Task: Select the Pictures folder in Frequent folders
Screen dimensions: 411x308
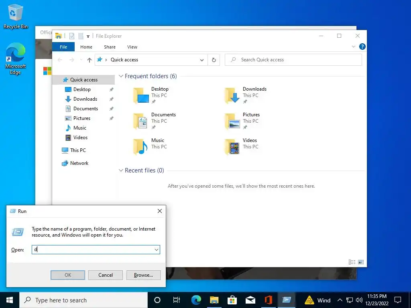Action: [242, 121]
